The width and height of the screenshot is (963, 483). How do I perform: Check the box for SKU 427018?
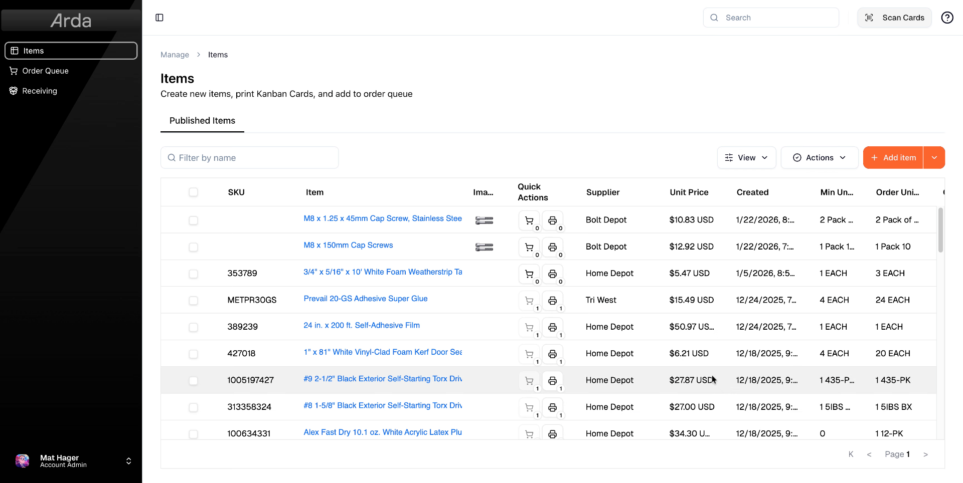pos(193,354)
